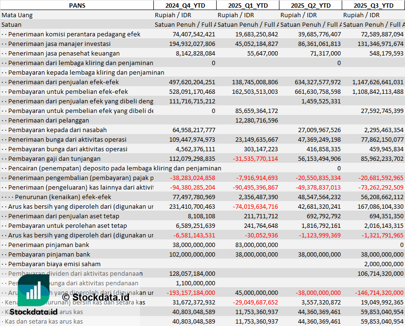Viewport: 405px width, 326px height.
Task: Select Penerimaan jasa manajer investasi label
Action: (59, 44)
